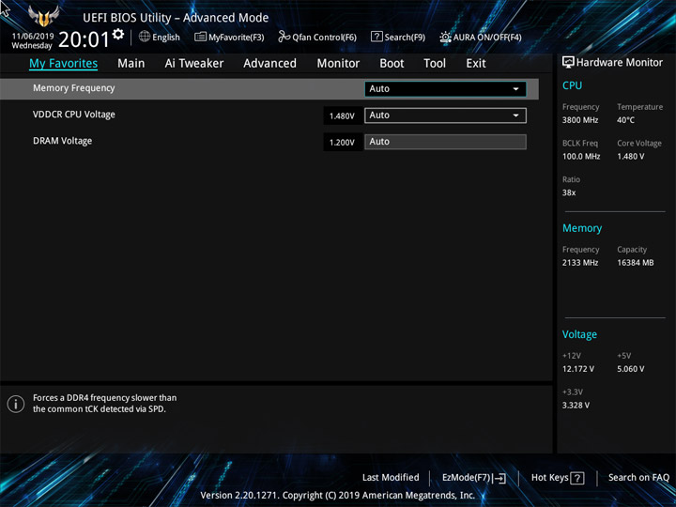Open the Main tab
This screenshot has height=507, width=676.
tap(131, 64)
